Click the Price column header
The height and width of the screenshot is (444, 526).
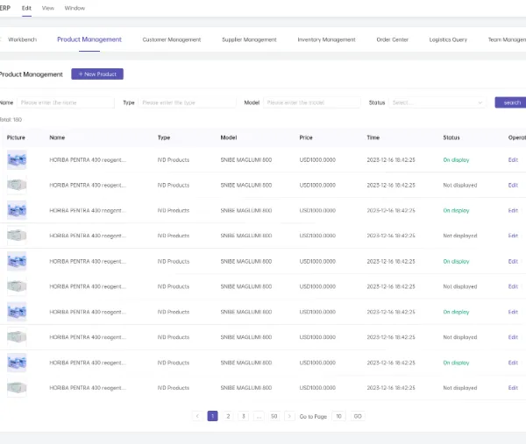pyautogui.click(x=306, y=137)
